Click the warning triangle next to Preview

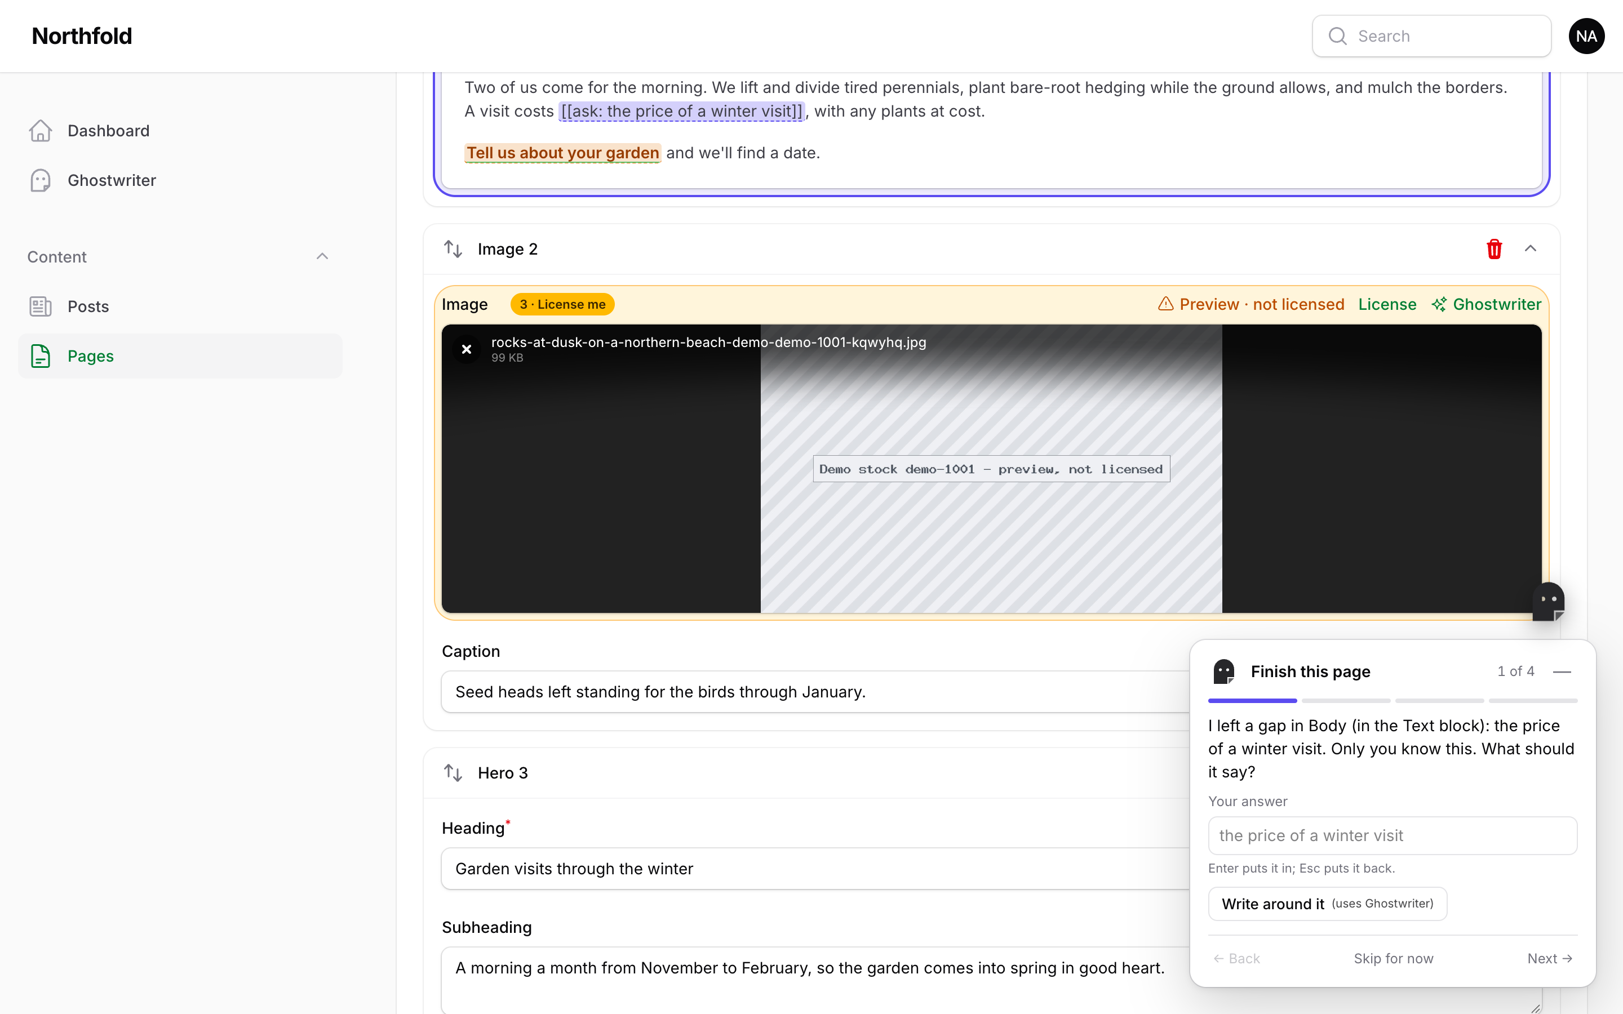(1165, 304)
